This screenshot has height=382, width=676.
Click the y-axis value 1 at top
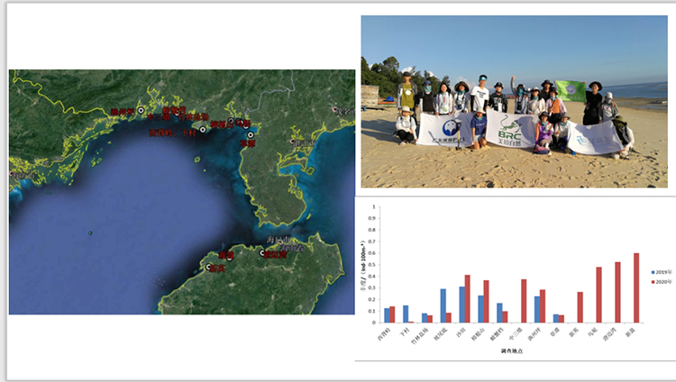(x=375, y=207)
